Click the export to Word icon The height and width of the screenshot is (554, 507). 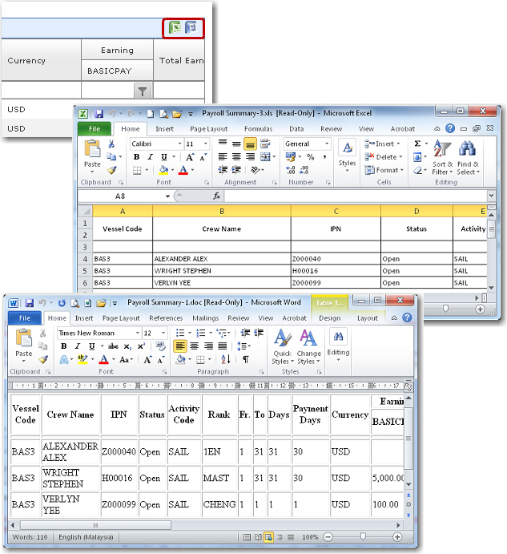(191, 27)
